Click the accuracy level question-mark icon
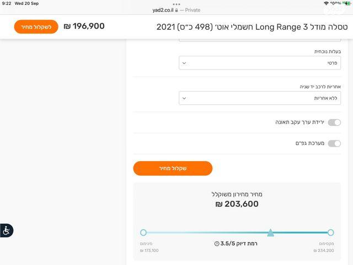The width and height of the screenshot is (353, 265). click(x=217, y=243)
